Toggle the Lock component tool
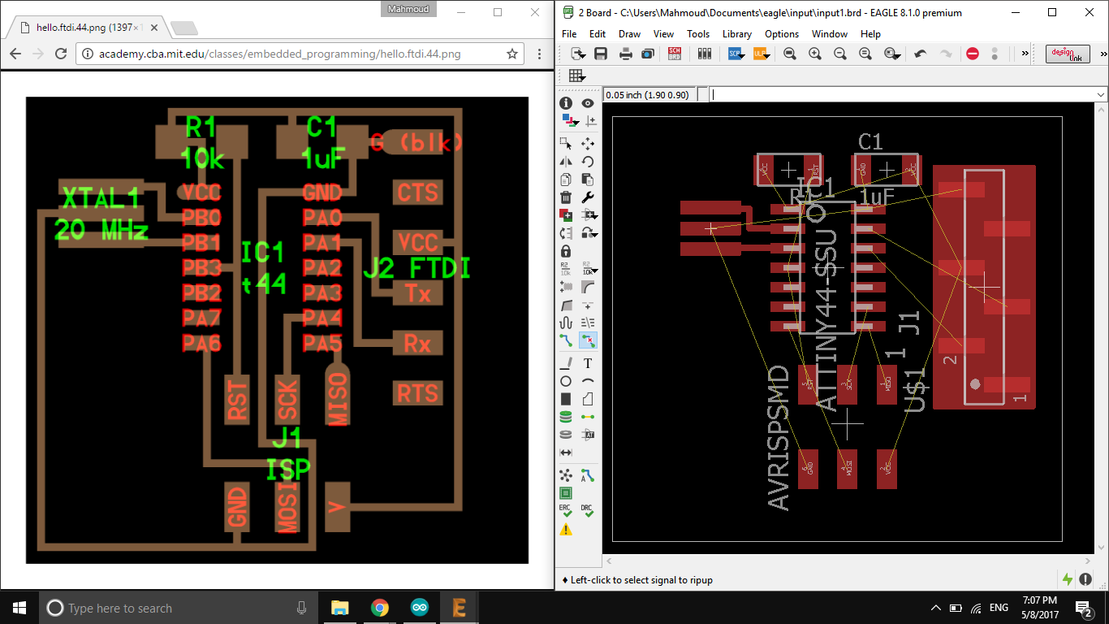Viewport: 1109px width, 624px height. tap(566, 251)
